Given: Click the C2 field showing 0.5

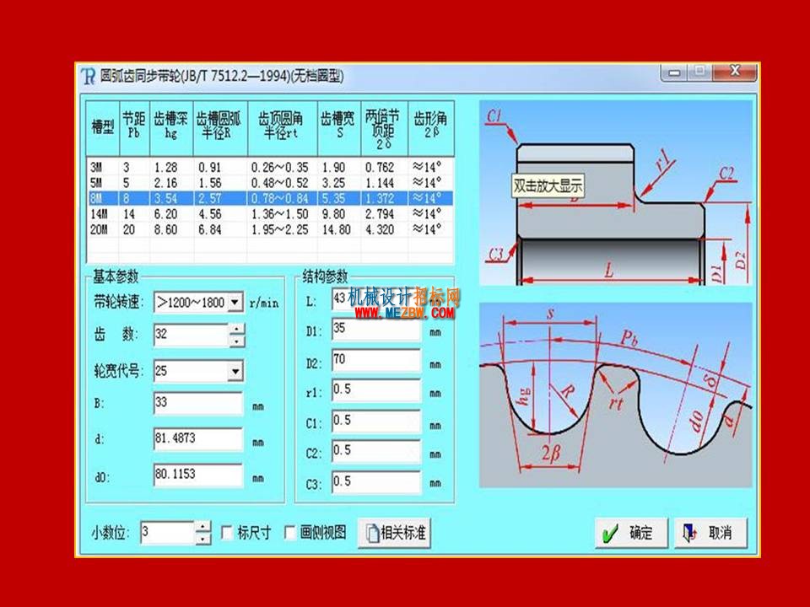Looking at the screenshot, I should click(x=376, y=452).
